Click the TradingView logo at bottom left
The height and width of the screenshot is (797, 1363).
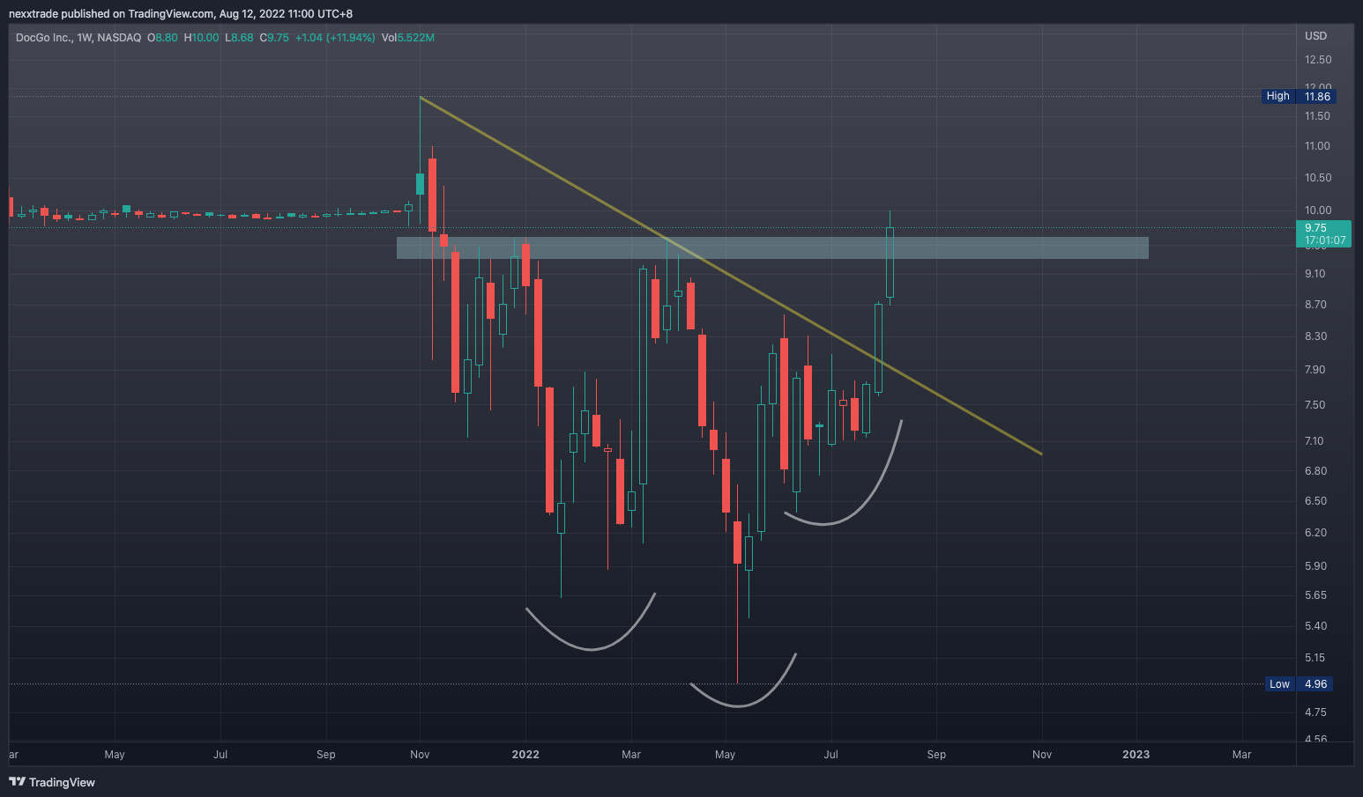(51, 782)
